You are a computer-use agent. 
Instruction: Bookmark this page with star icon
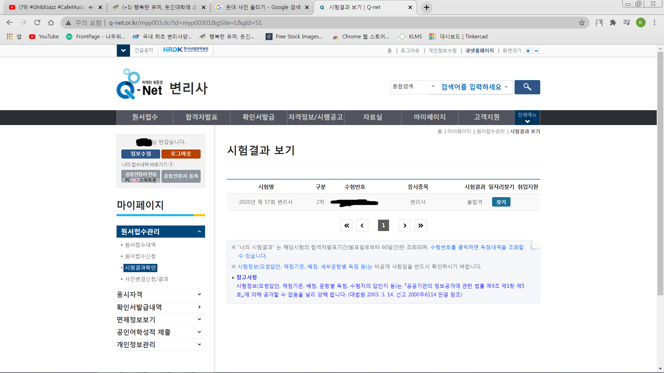coord(582,23)
